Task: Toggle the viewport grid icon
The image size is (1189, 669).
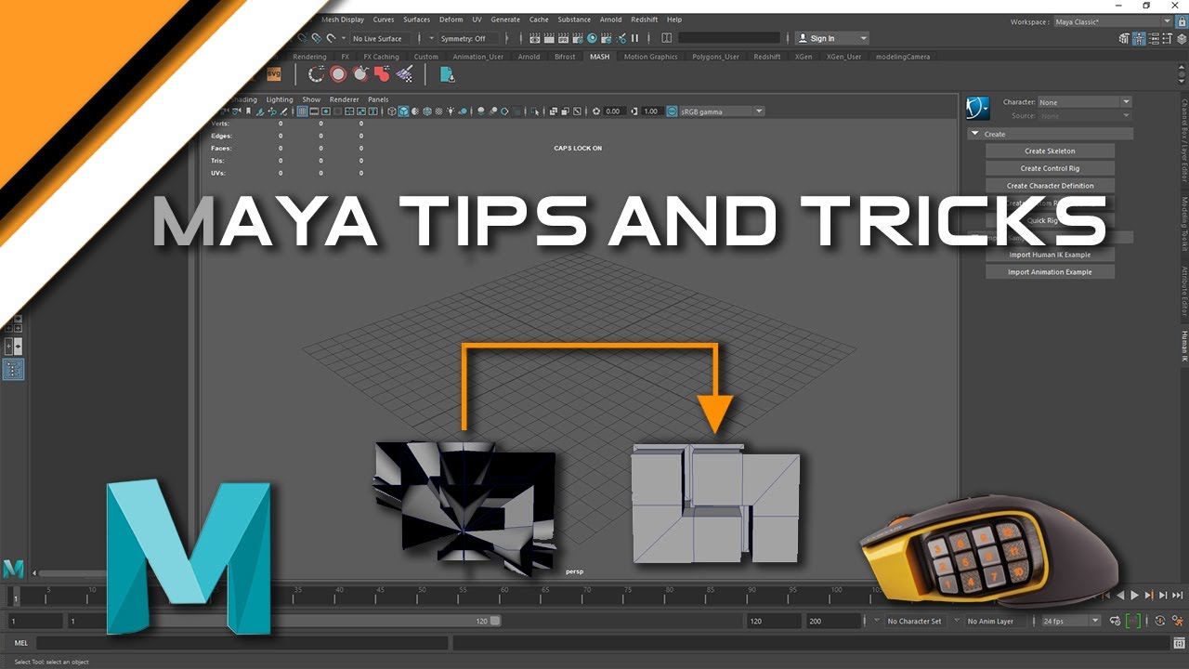Action: pos(303,111)
